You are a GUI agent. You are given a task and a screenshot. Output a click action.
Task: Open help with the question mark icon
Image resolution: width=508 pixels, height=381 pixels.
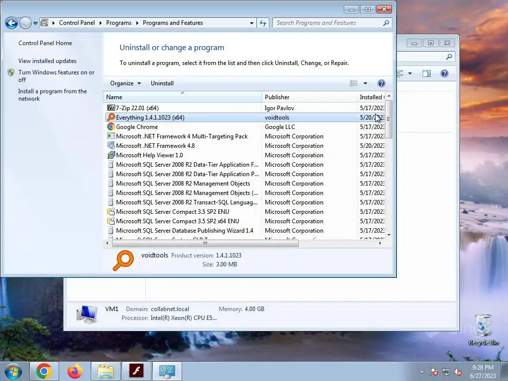[381, 83]
